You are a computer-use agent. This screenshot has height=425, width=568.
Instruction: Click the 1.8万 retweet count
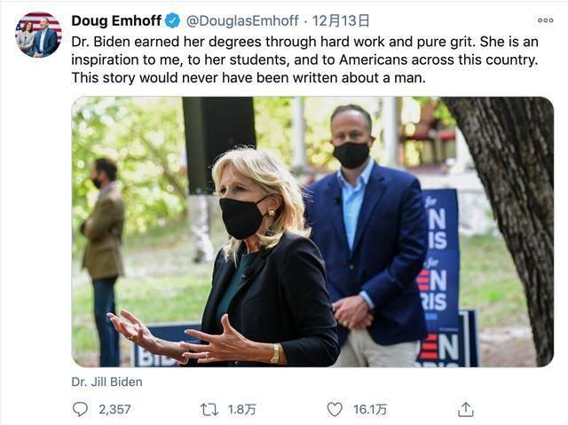pos(242,409)
